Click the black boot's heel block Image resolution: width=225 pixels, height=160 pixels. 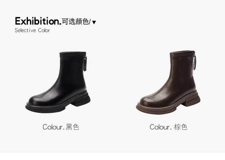tap(83, 101)
